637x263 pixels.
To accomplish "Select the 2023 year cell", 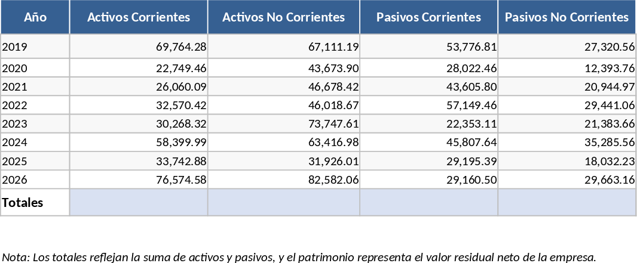I will (35, 124).
